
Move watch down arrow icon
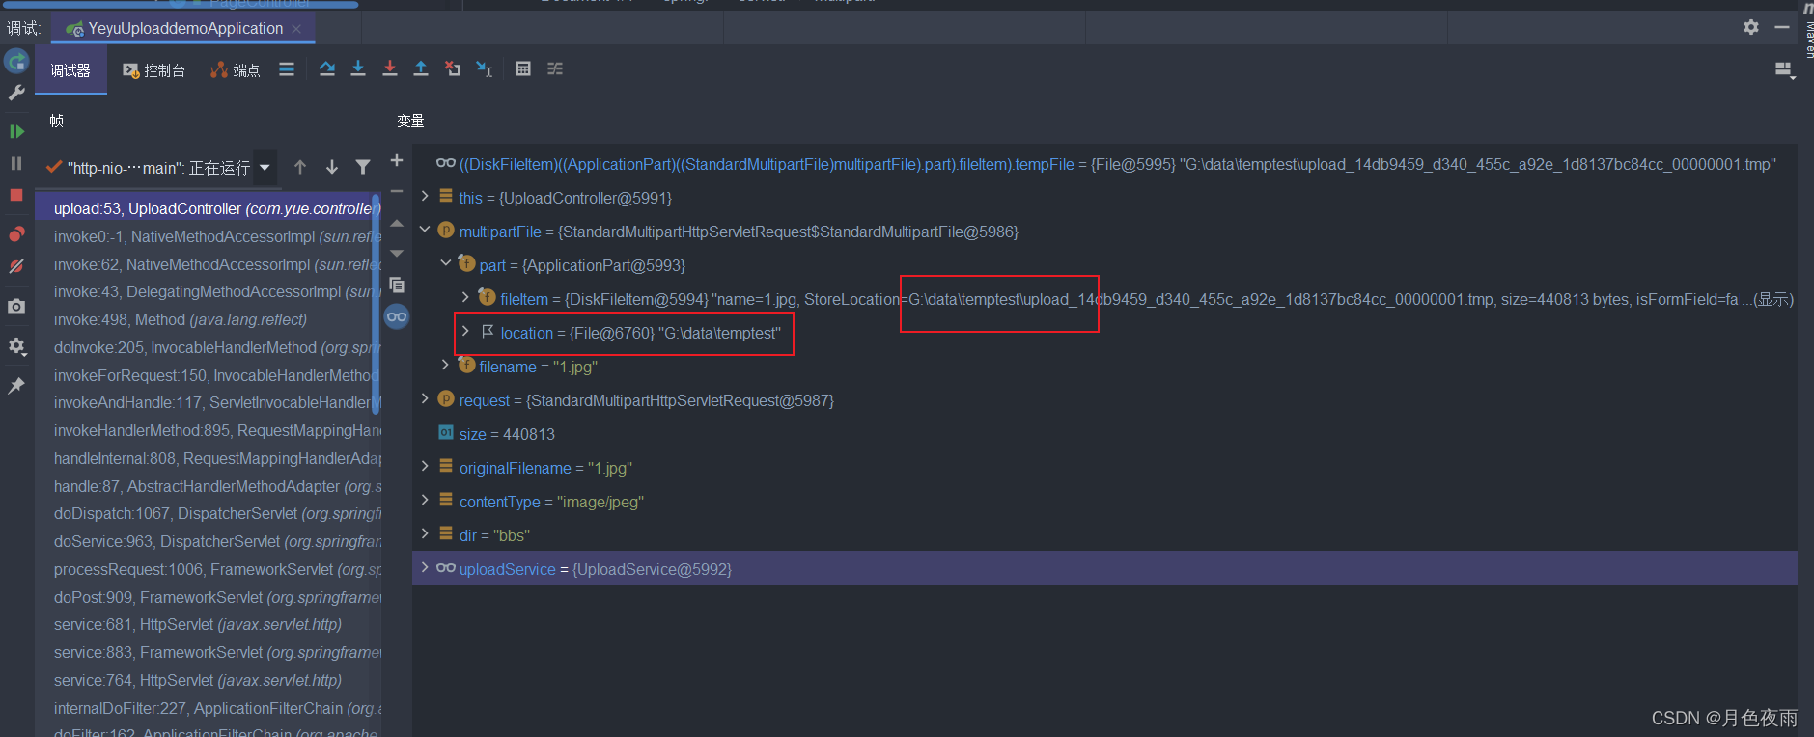[x=397, y=254]
